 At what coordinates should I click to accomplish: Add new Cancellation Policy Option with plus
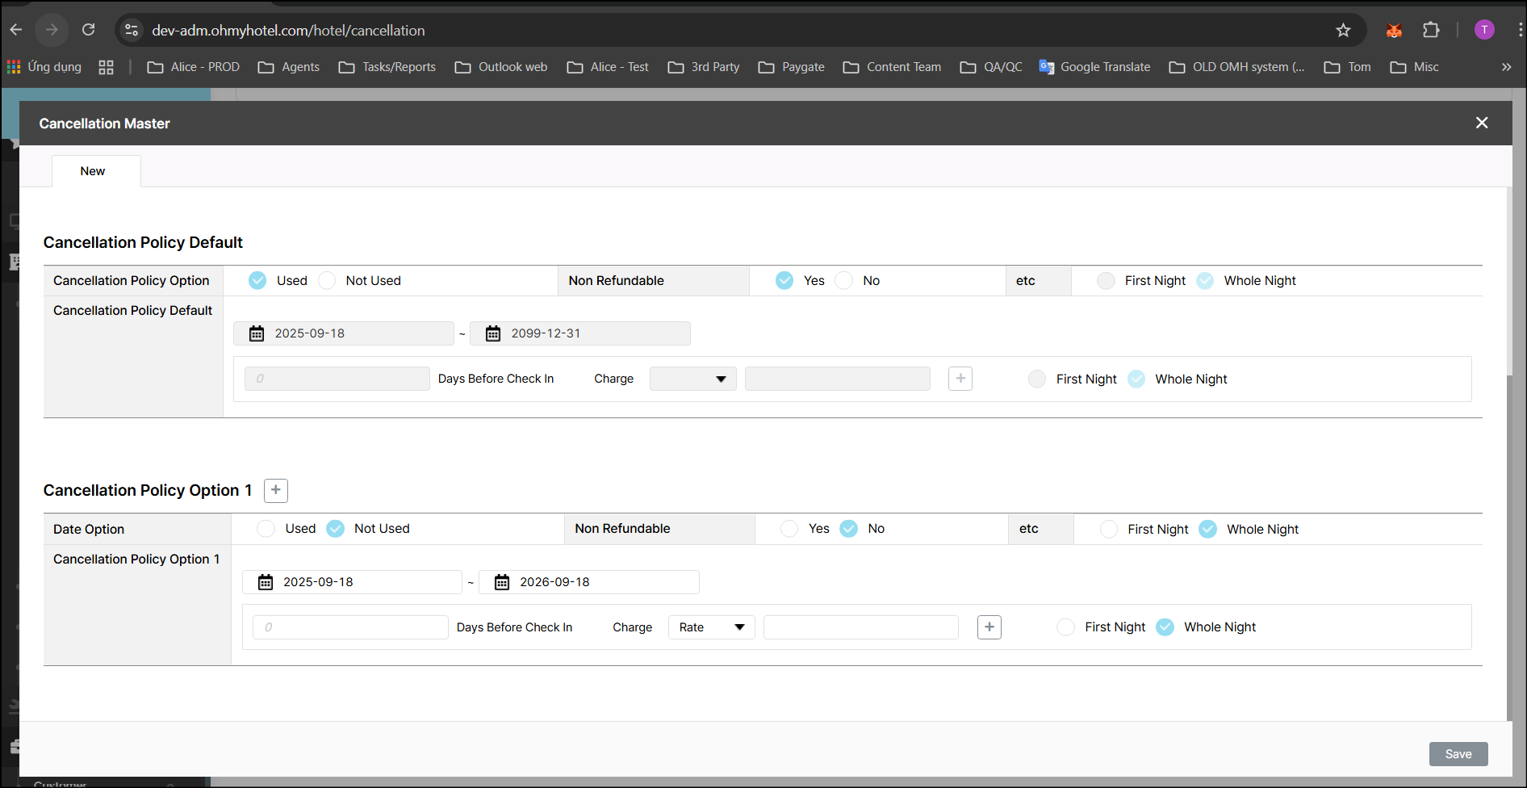click(276, 490)
